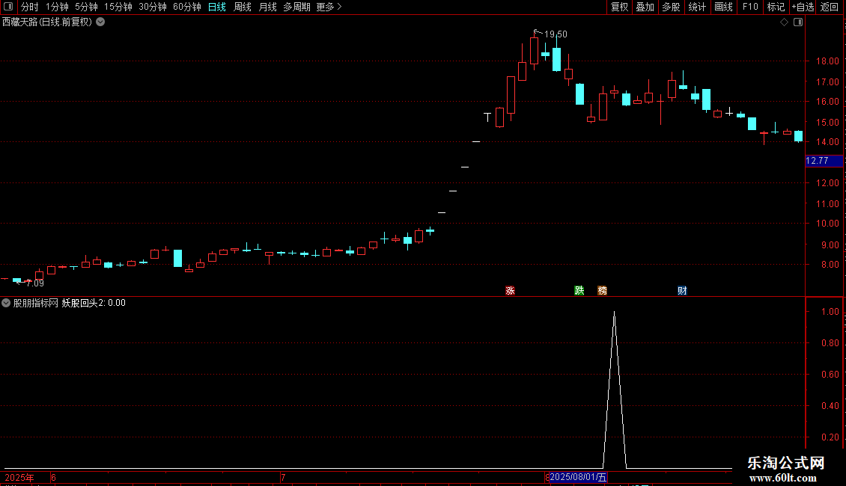
Task: Expand the 股朋指标网 indicator dropdown
Action: click(6, 303)
